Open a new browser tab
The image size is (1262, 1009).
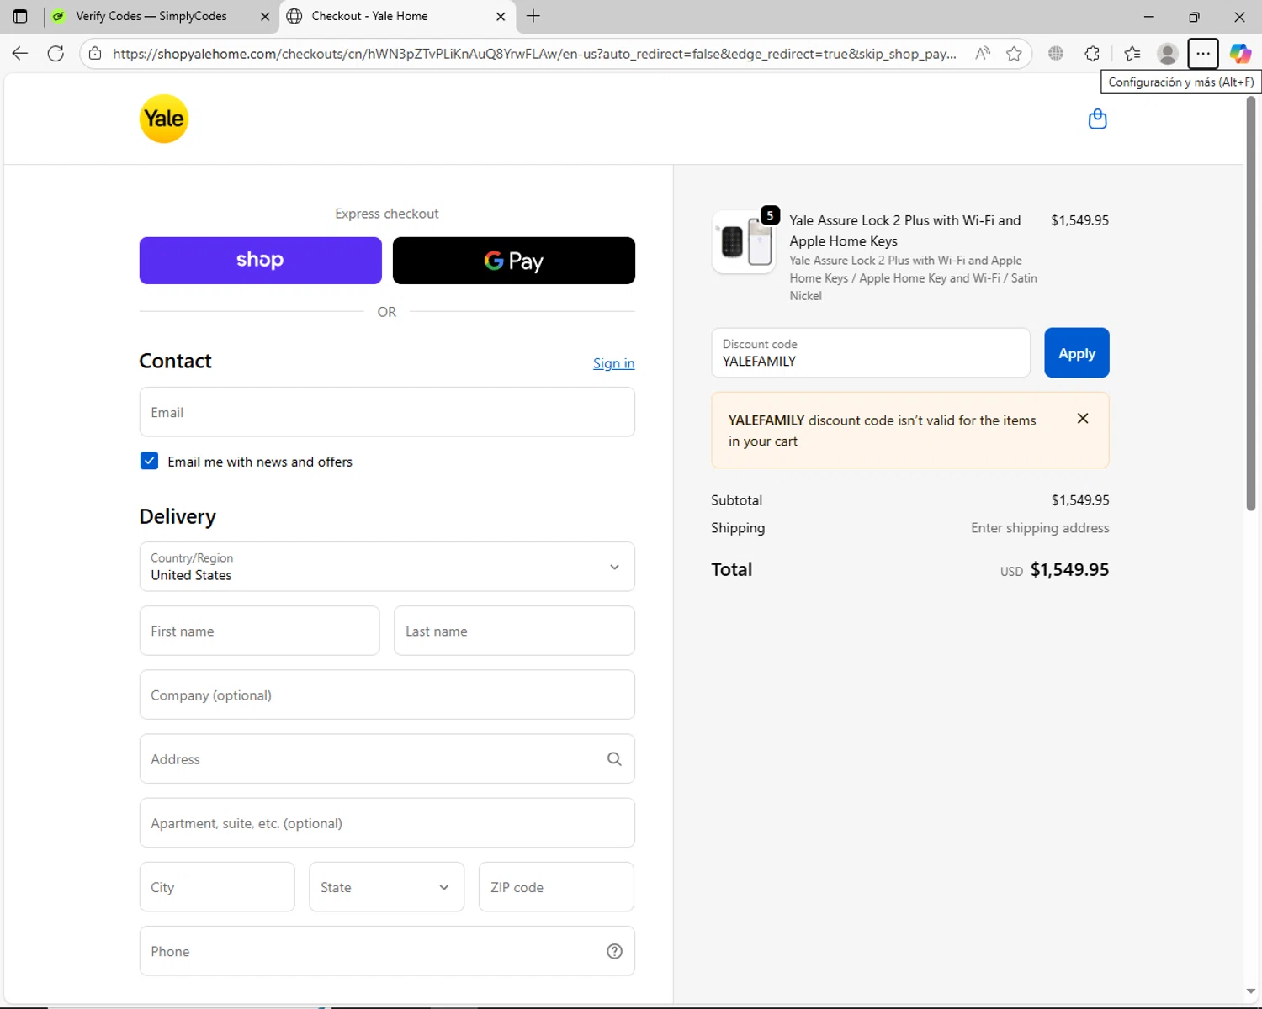(533, 16)
